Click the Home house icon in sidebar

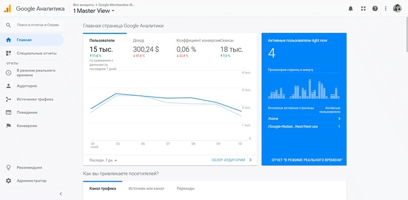pyautogui.click(x=9, y=40)
